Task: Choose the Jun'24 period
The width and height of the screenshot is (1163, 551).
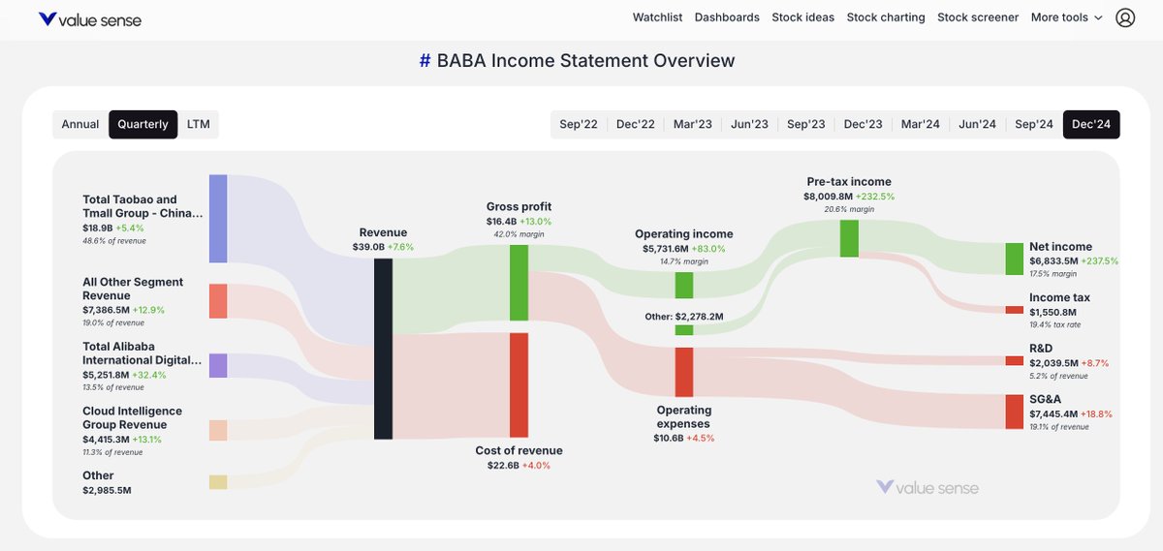Action: (x=977, y=124)
